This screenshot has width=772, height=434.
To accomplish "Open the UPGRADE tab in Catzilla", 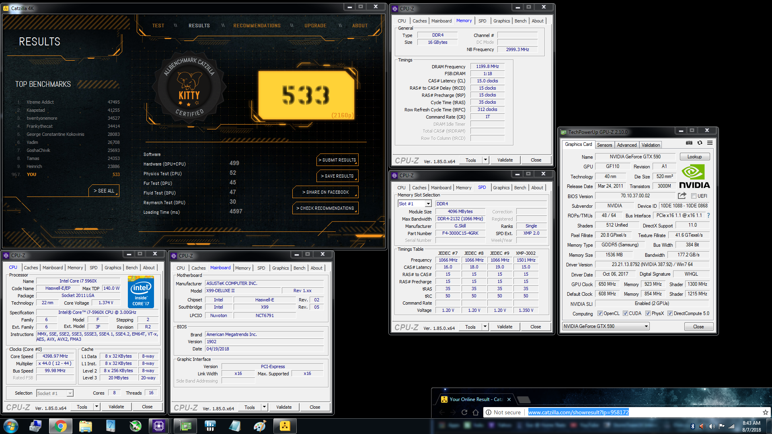I will coord(315,26).
